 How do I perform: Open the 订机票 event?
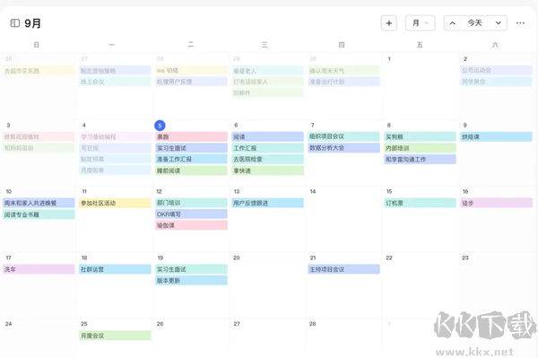(420, 203)
